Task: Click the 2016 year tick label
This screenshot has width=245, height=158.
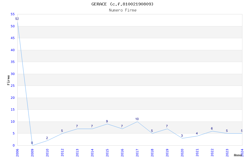Action: point(122,152)
